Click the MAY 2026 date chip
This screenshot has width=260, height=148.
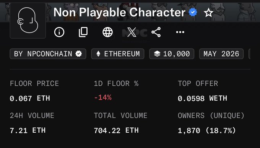[221, 54]
